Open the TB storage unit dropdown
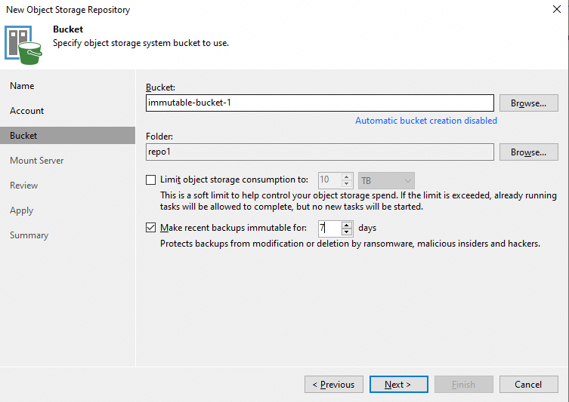This screenshot has width=569, height=402. (386, 180)
